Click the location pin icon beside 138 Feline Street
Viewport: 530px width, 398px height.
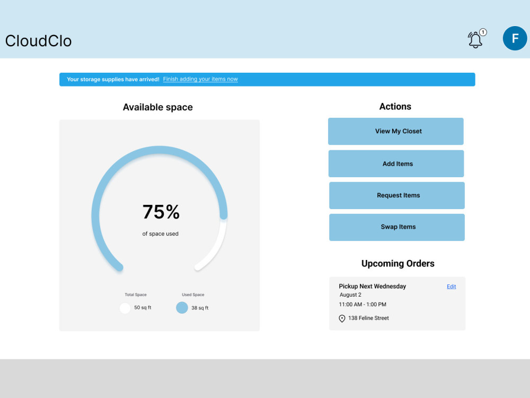click(342, 318)
